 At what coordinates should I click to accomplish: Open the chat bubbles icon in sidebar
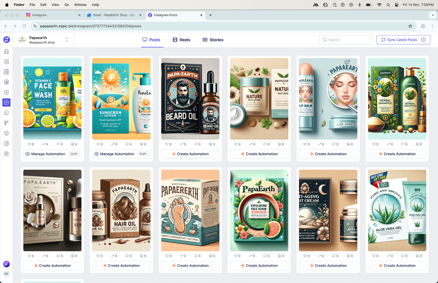point(7,113)
